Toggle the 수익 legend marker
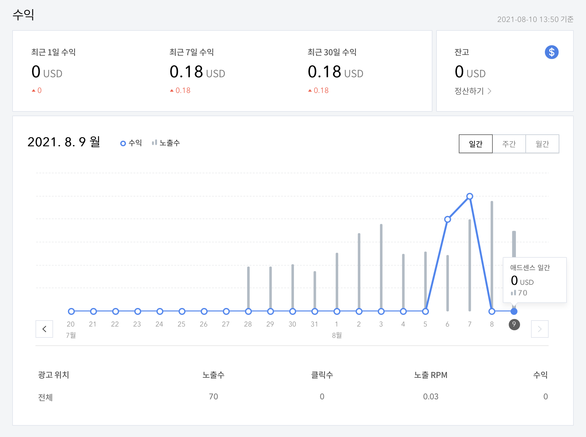 (x=123, y=143)
